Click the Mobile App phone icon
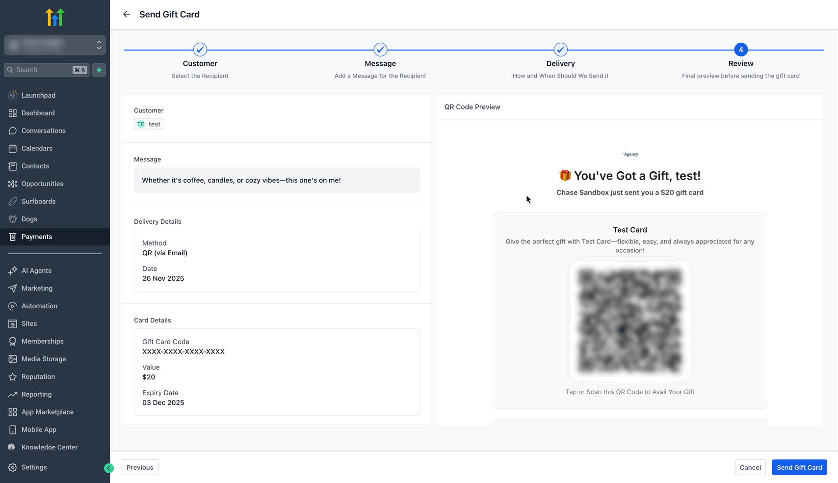This screenshot has width=838, height=483. (13, 429)
